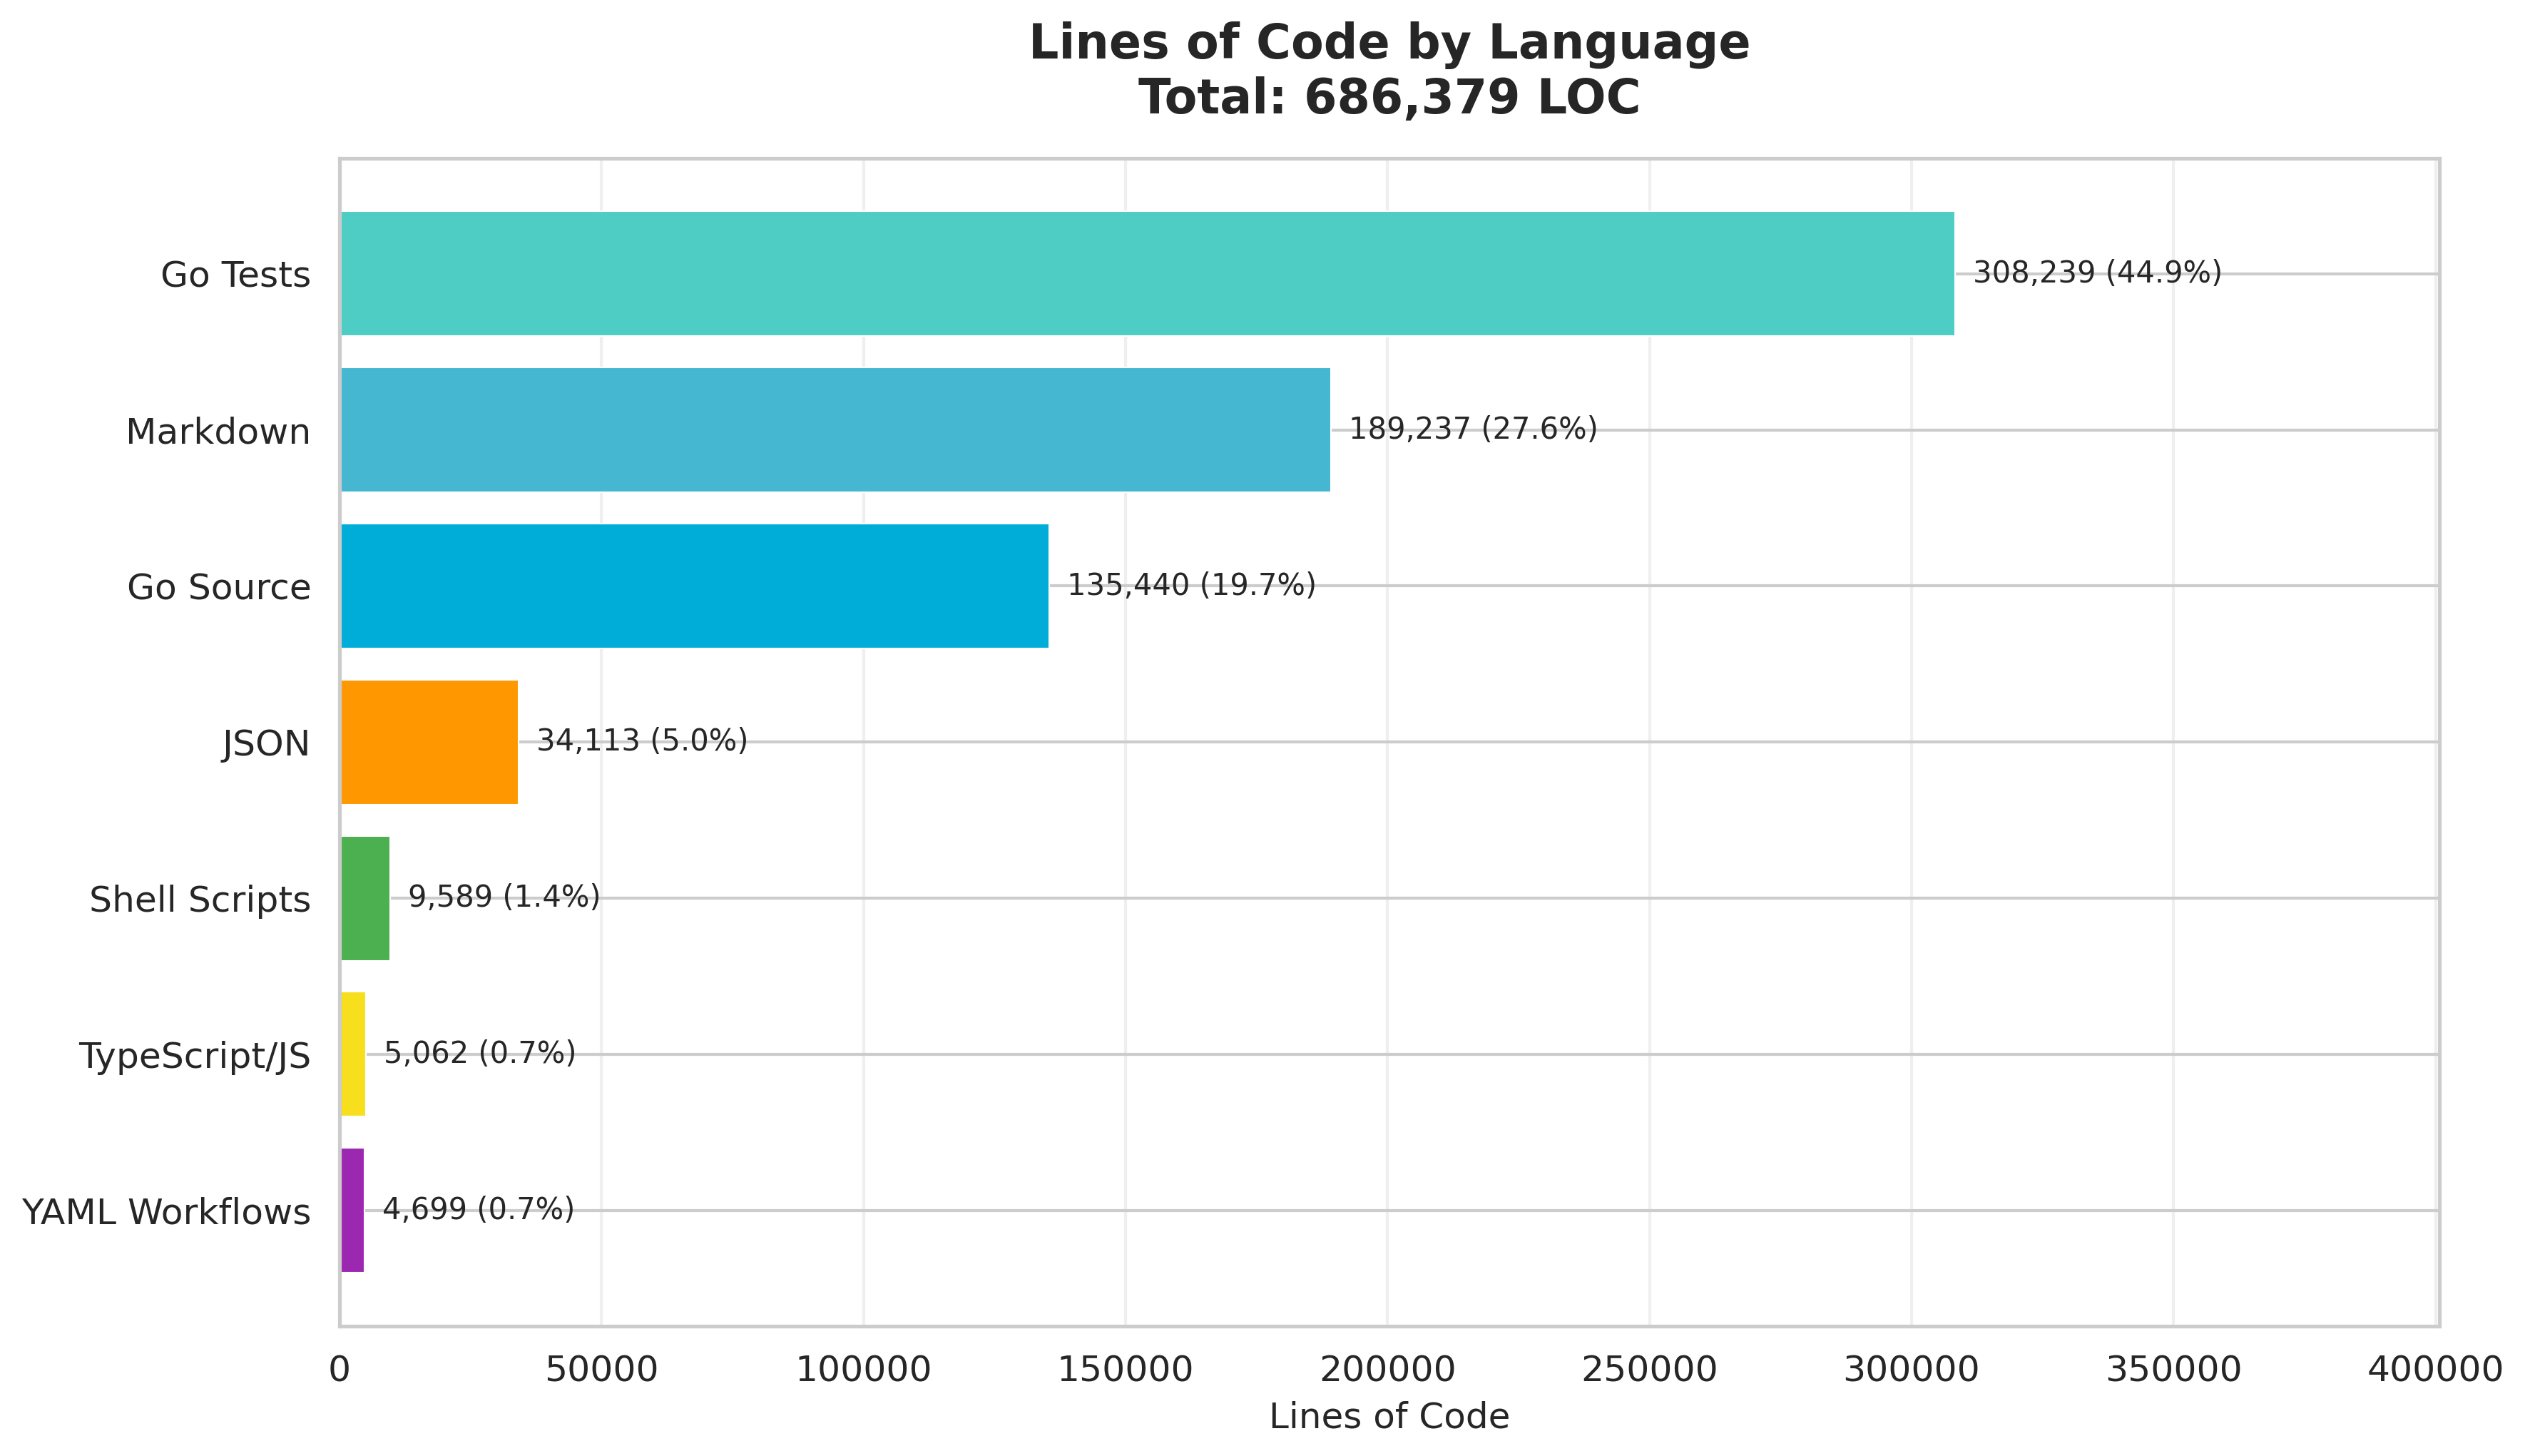Click the Markdown axis label
The width and height of the screenshot is (2525, 1456).
pos(217,432)
